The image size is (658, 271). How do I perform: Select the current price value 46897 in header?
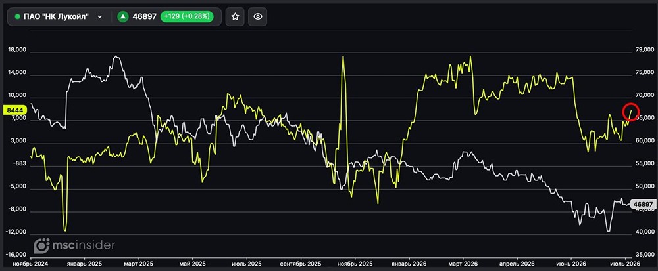[x=144, y=16]
